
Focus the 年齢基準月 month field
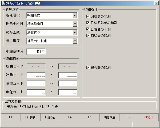pyautogui.click(x=36, y=52)
